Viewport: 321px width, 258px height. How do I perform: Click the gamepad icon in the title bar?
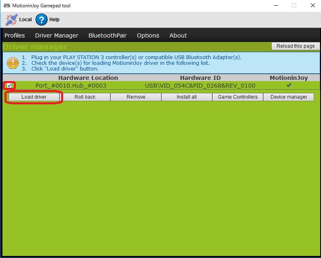tap(7, 6)
